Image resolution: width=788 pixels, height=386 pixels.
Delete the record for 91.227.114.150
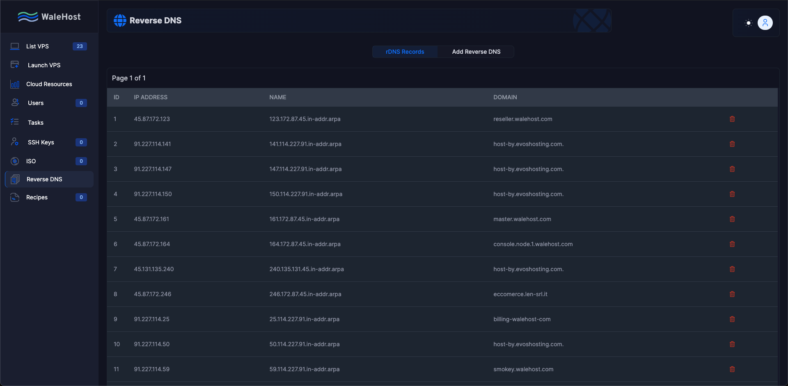point(732,194)
